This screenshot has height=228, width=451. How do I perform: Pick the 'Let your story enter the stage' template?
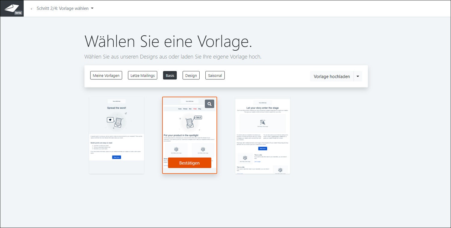[x=262, y=135]
